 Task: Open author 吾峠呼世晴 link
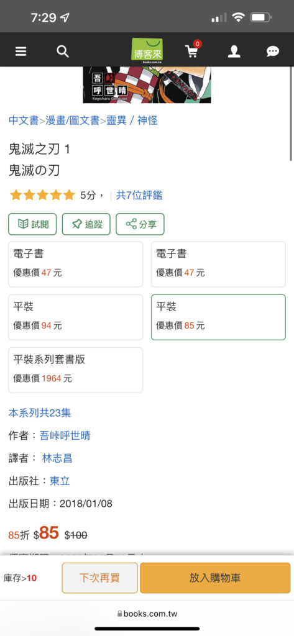click(x=65, y=435)
